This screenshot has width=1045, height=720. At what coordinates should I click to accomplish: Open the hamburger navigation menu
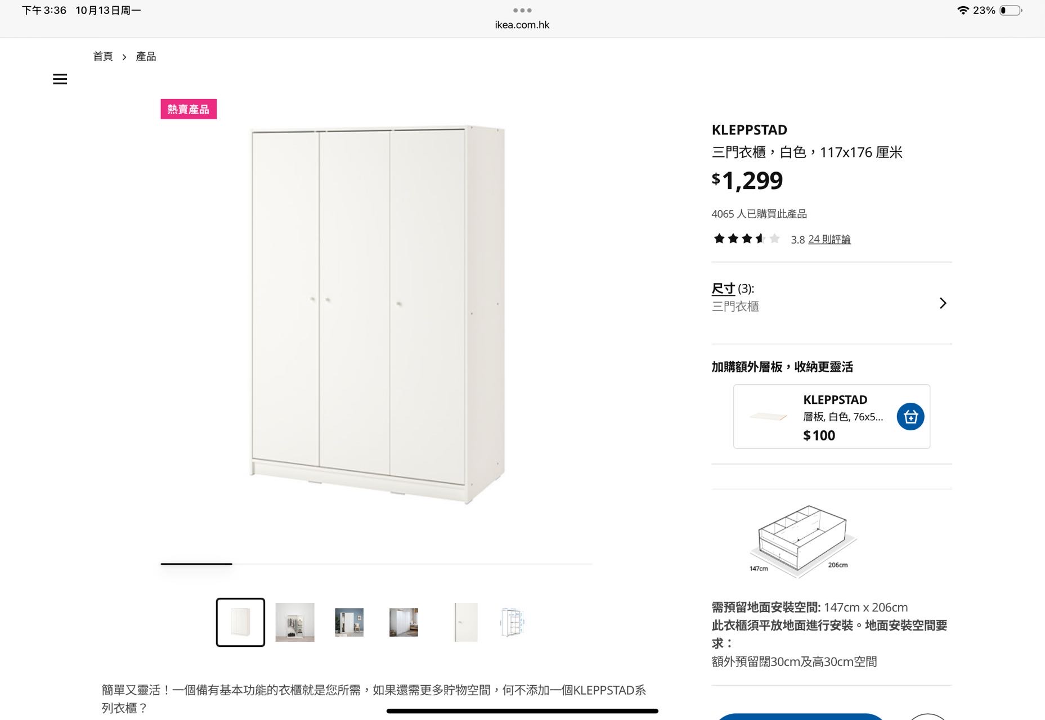(60, 79)
